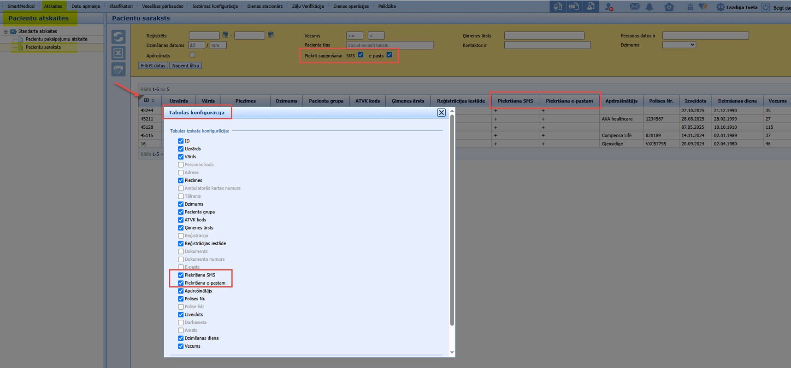The width and height of the screenshot is (791, 368).
Task: Uncheck the Piekrišana SMS column checkbox
Action: tap(181, 275)
